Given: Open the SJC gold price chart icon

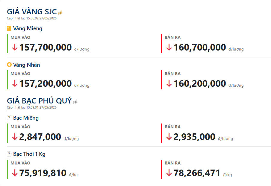Looking at the screenshot, I should click(60, 13).
